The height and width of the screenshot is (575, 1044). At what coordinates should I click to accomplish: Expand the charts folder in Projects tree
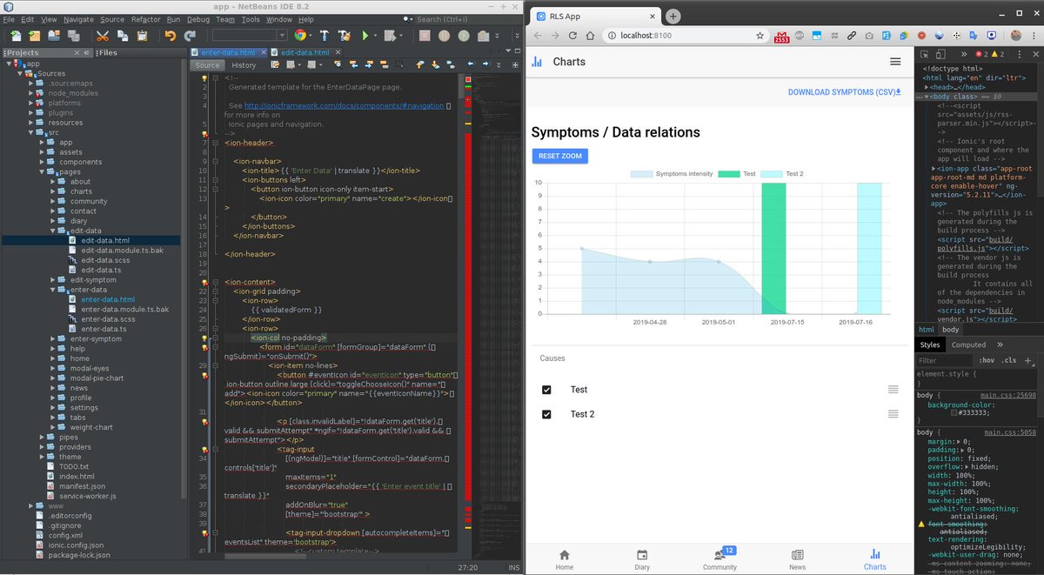tap(53, 191)
